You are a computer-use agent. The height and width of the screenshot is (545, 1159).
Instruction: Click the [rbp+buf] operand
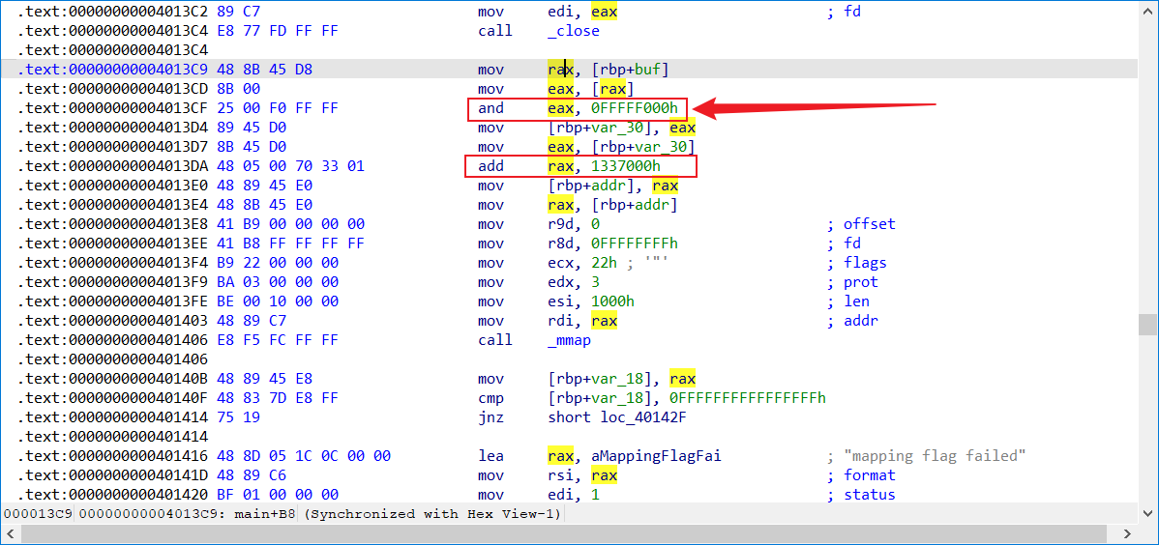631,70
